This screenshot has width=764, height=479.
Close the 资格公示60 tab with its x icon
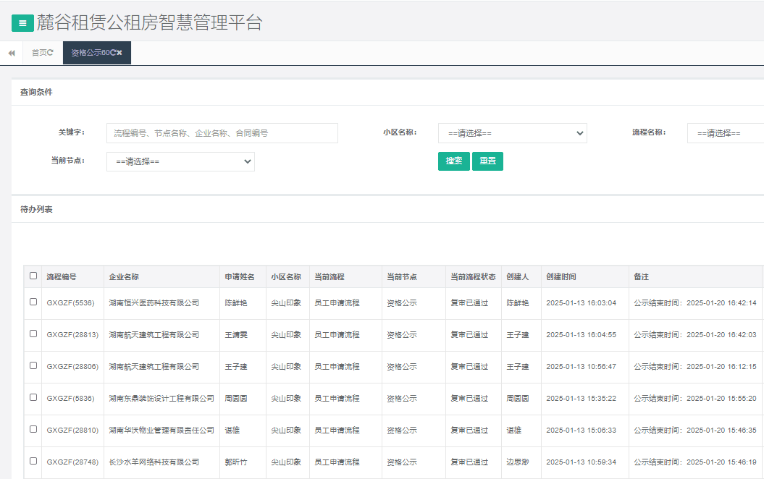pos(120,52)
